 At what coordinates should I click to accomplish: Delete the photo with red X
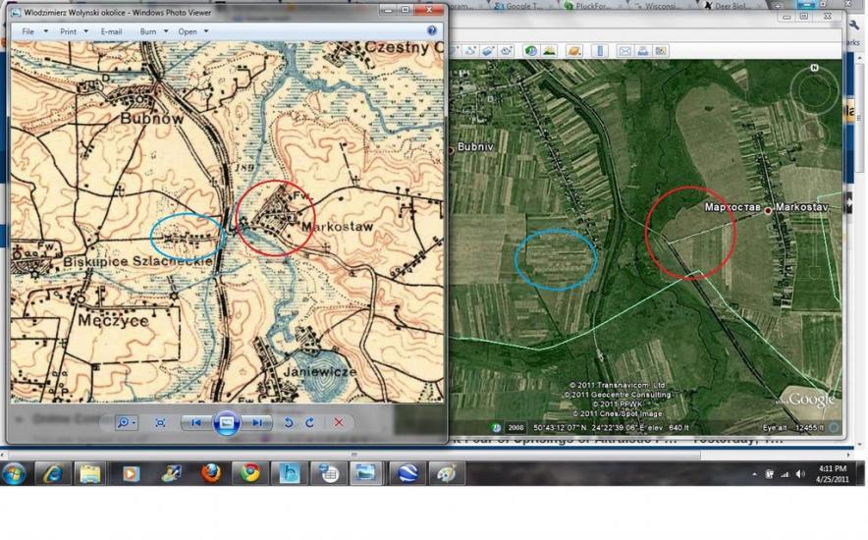click(x=339, y=422)
